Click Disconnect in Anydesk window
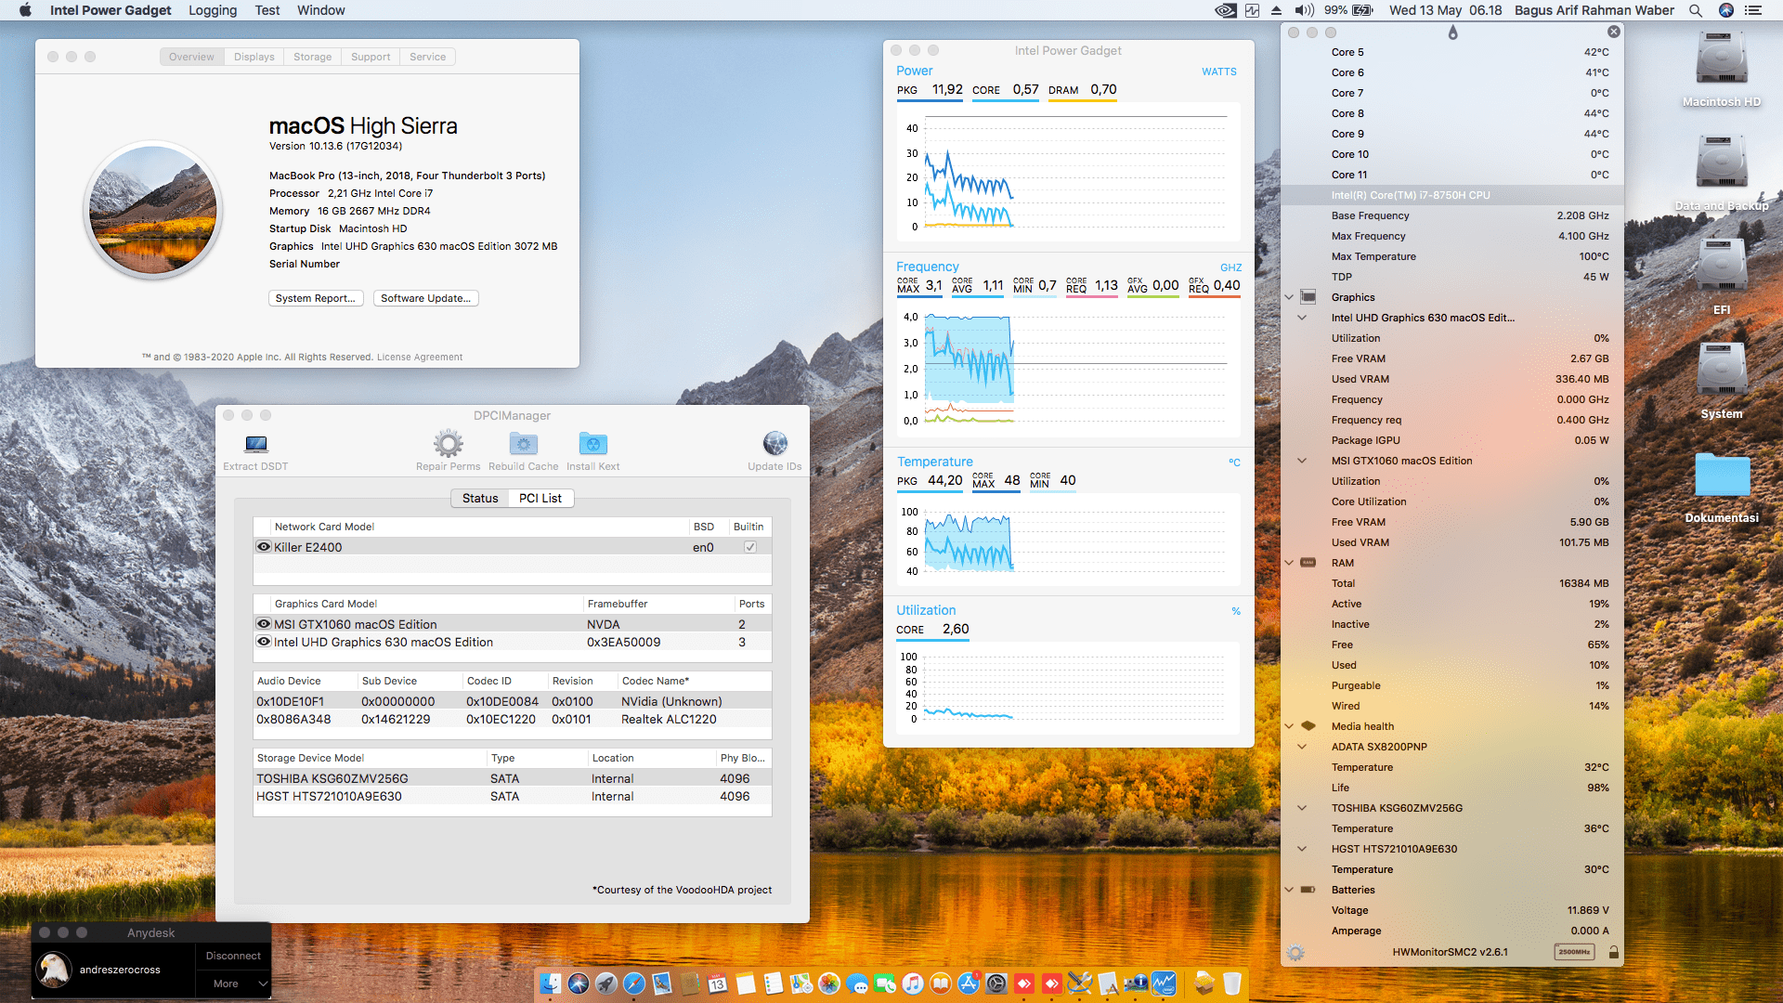This screenshot has width=1783, height=1003. (233, 956)
